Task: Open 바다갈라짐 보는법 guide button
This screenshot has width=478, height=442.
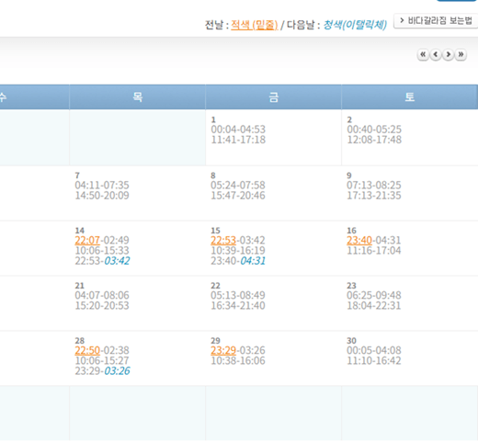Action: click(x=436, y=21)
